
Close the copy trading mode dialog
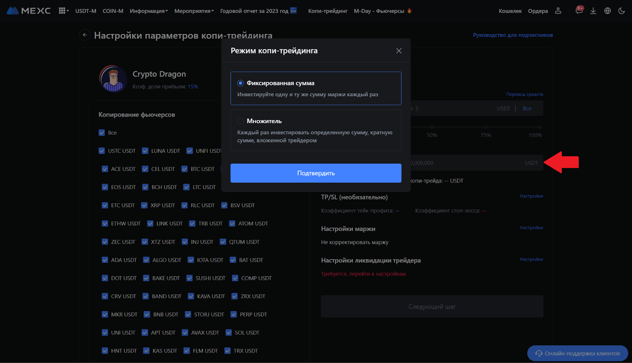pyautogui.click(x=399, y=51)
